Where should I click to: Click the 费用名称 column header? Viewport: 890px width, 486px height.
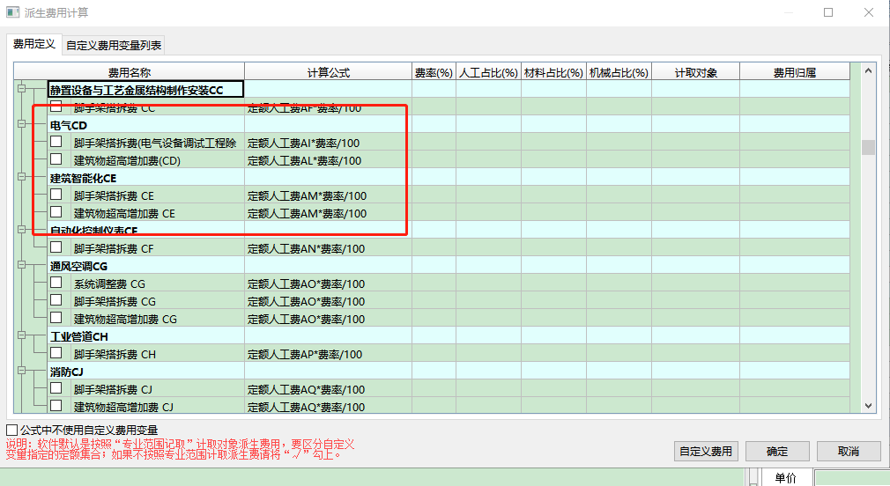(130, 72)
